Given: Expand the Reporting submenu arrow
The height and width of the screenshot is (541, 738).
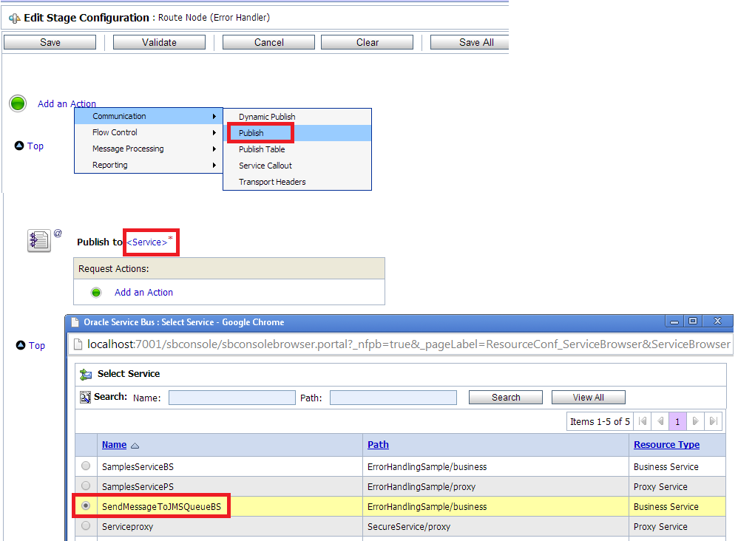Looking at the screenshot, I should click(214, 165).
